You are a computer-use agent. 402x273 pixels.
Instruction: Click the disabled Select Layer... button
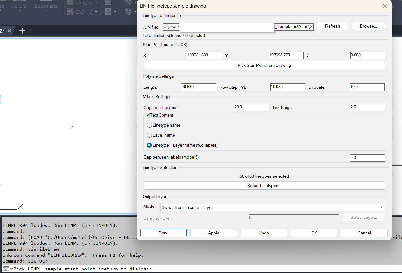click(363, 217)
